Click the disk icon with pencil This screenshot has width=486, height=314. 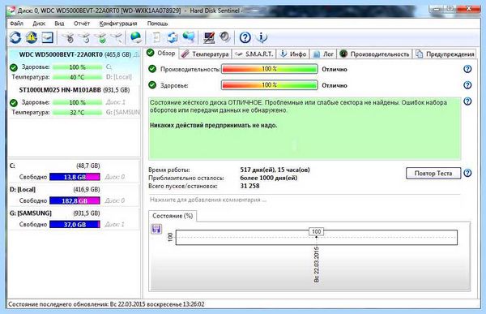117,37
